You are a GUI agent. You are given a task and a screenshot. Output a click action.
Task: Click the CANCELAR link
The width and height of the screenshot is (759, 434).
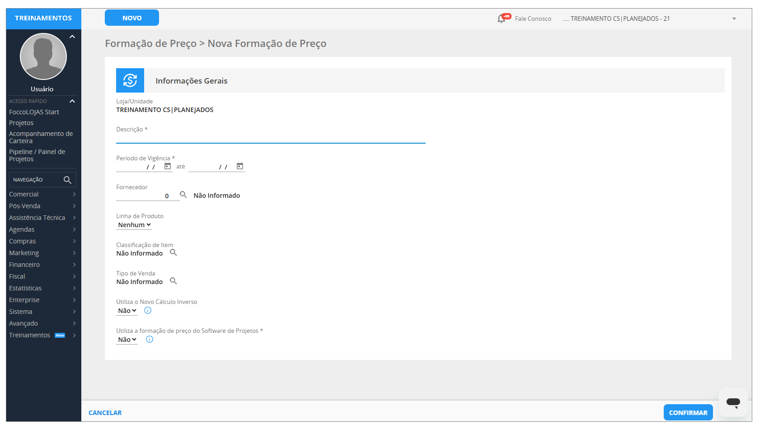click(105, 413)
